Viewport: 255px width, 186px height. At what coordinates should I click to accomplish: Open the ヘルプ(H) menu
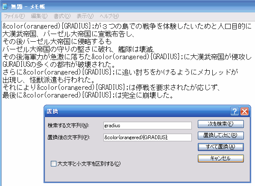tap(109, 16)
